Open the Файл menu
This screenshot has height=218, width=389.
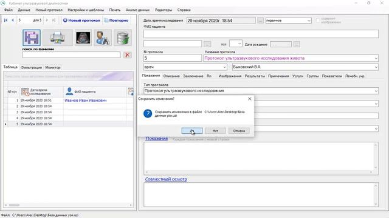8,10
